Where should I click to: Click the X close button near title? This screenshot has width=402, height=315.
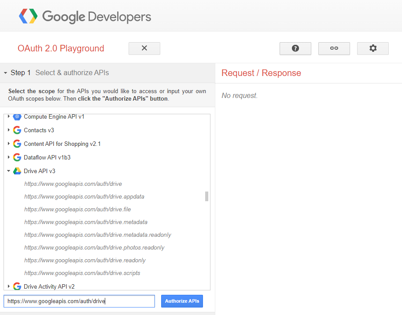[144, 48]
